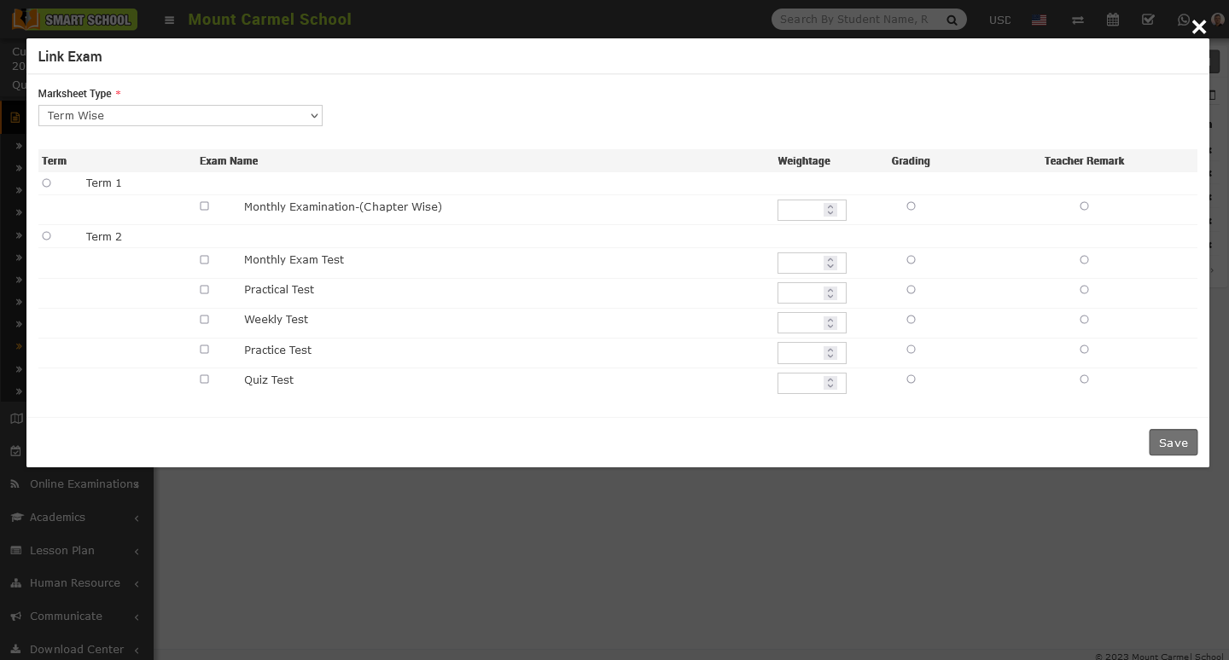Click the Smart School logo

click(x=74, y=19)
